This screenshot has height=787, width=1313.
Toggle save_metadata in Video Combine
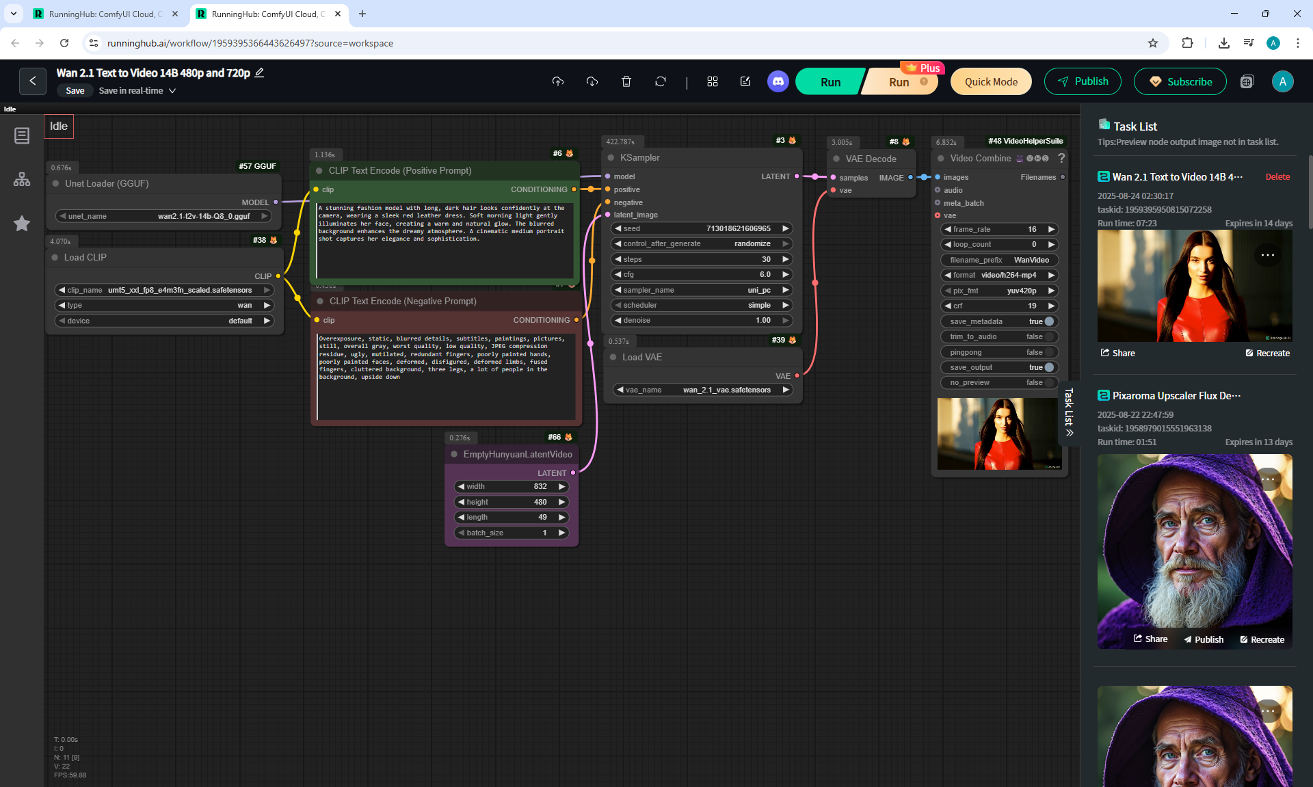[x=1048, y=321]
